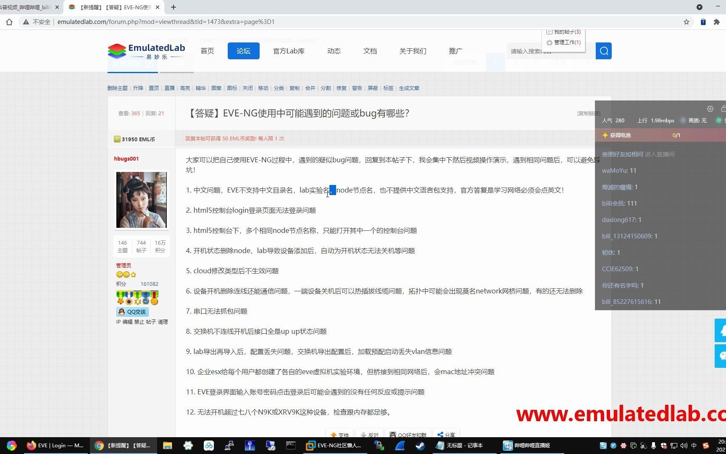Image resolution: width=726 pixels, height=454 pixels.
Task: Click the browser home icon
Action: pos(9,22)
